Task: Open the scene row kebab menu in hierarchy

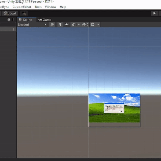Action: (x=13, y=29)
